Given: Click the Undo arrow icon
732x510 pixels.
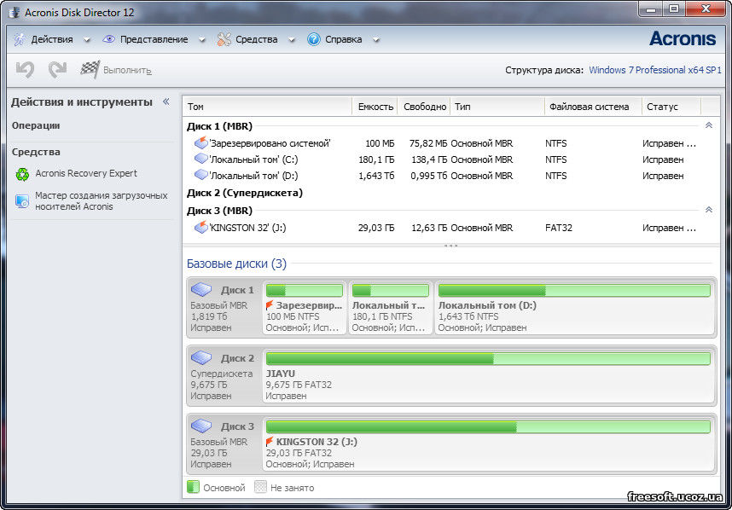Looking at the screenshot, I should coord(26,70).
